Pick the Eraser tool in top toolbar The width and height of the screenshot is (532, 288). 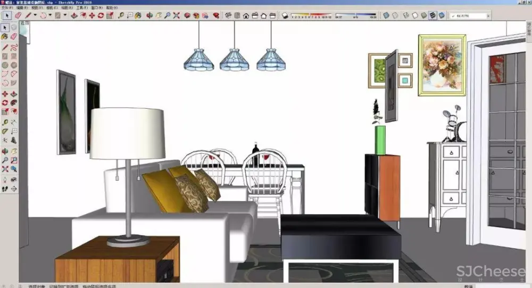(x=18, y=16)
